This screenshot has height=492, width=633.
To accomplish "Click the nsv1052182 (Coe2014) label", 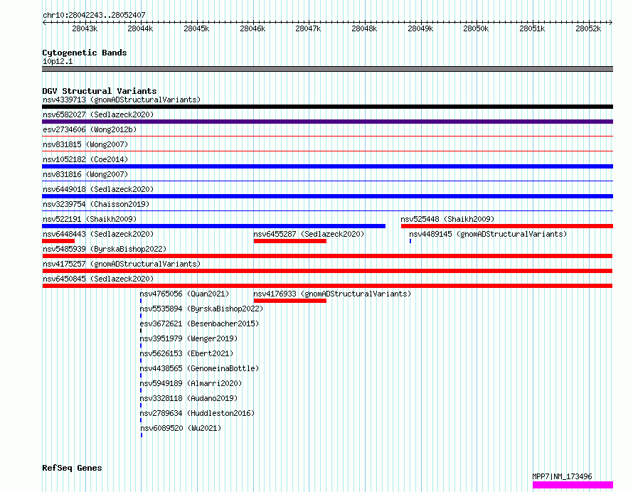I will [x=85, y=159].
